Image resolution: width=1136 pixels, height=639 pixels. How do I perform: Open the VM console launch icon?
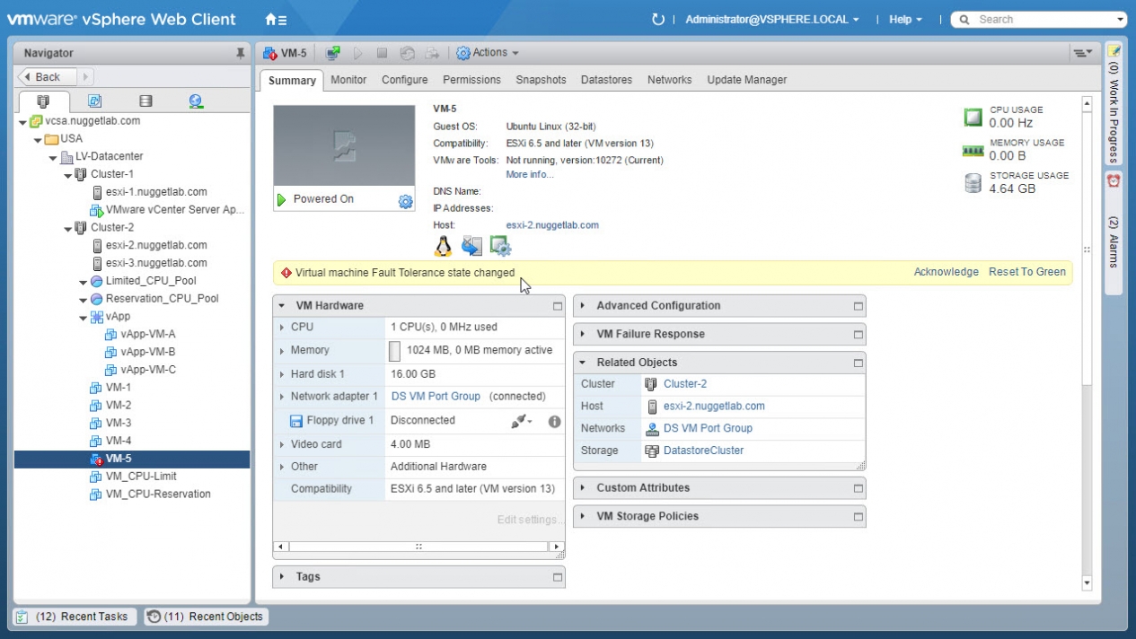pos(333,53)
